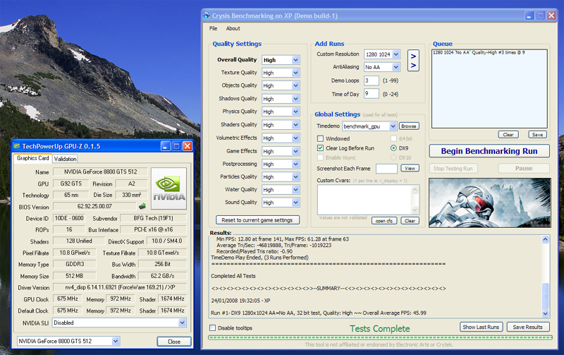Save the Queue list
The height and width of the screenshot is (355, 564).
click(x=537, y=134)
